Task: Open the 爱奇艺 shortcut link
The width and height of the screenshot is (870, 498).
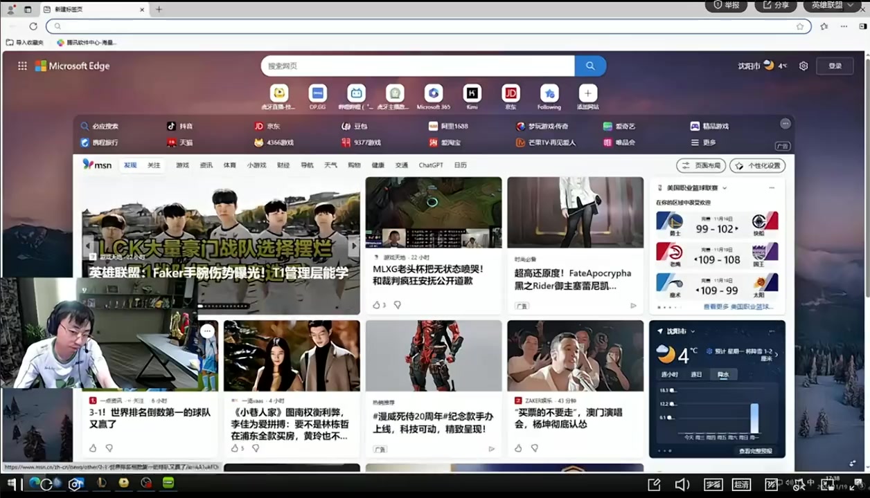Action: coord(619,126)
